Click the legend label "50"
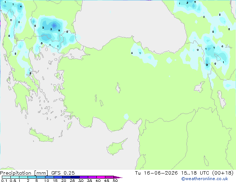Screen dimensions: 236x182 click(x=115, y=181)
